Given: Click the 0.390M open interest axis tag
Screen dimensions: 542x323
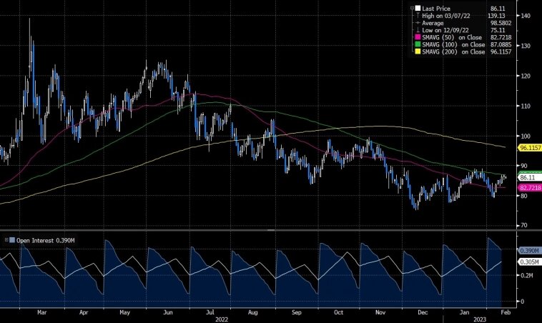Looking at the screenshot, I should click(529, 250).
